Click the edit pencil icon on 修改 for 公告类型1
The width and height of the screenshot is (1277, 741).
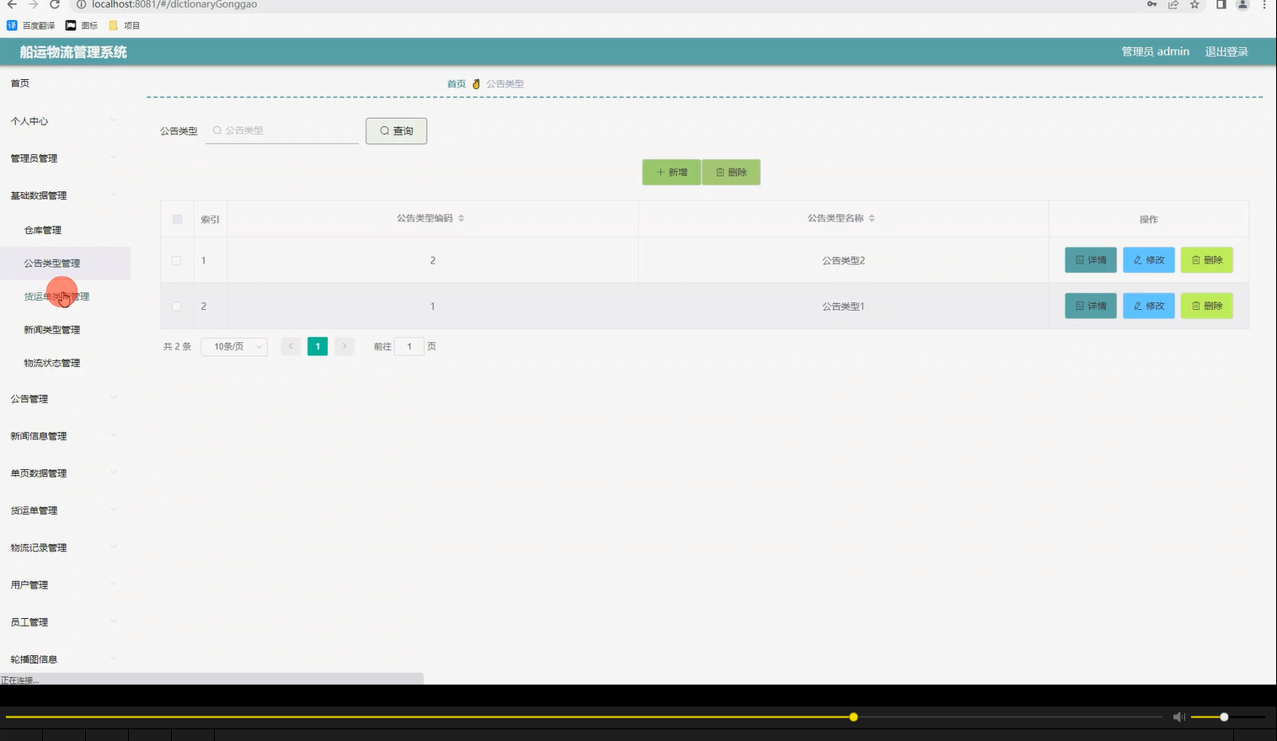coord(1137,306)
